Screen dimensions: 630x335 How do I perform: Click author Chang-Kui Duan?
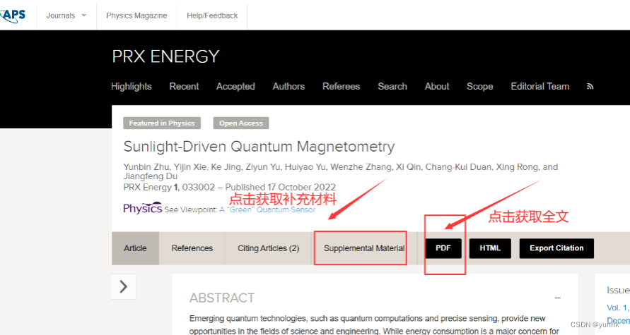coord(458,167)
